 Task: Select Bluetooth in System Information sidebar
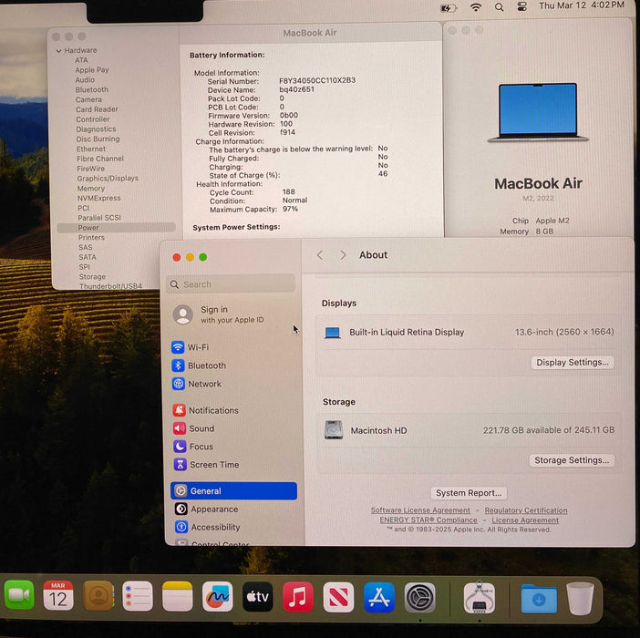click(92, 89)
